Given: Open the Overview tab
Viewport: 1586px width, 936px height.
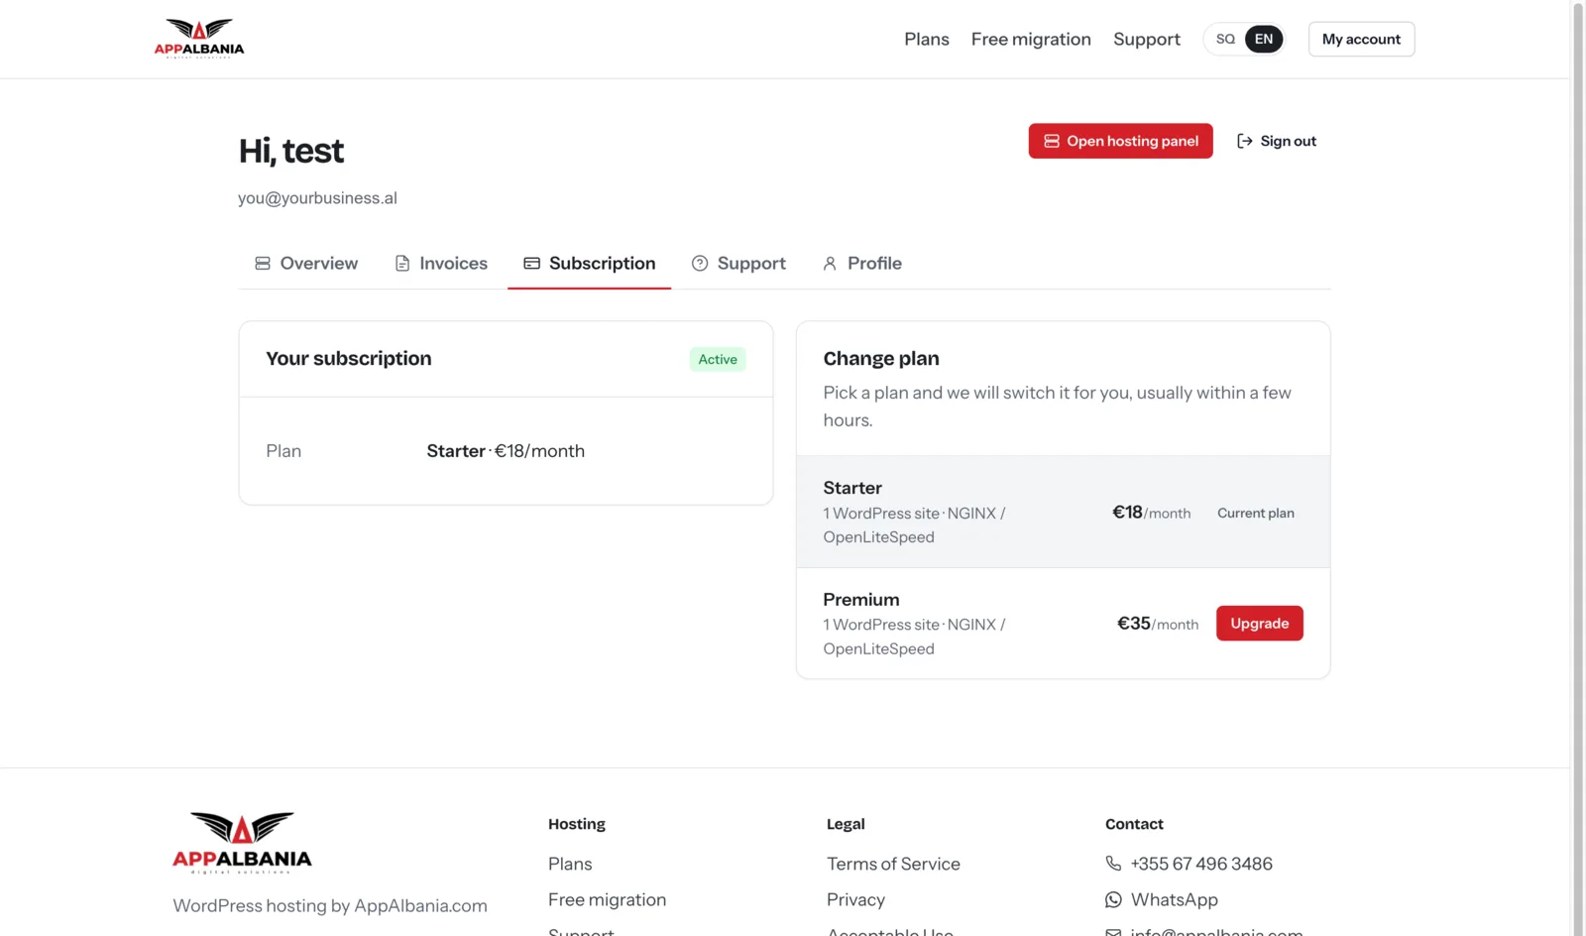Looking at the screenshot, I should click(306, 264).
